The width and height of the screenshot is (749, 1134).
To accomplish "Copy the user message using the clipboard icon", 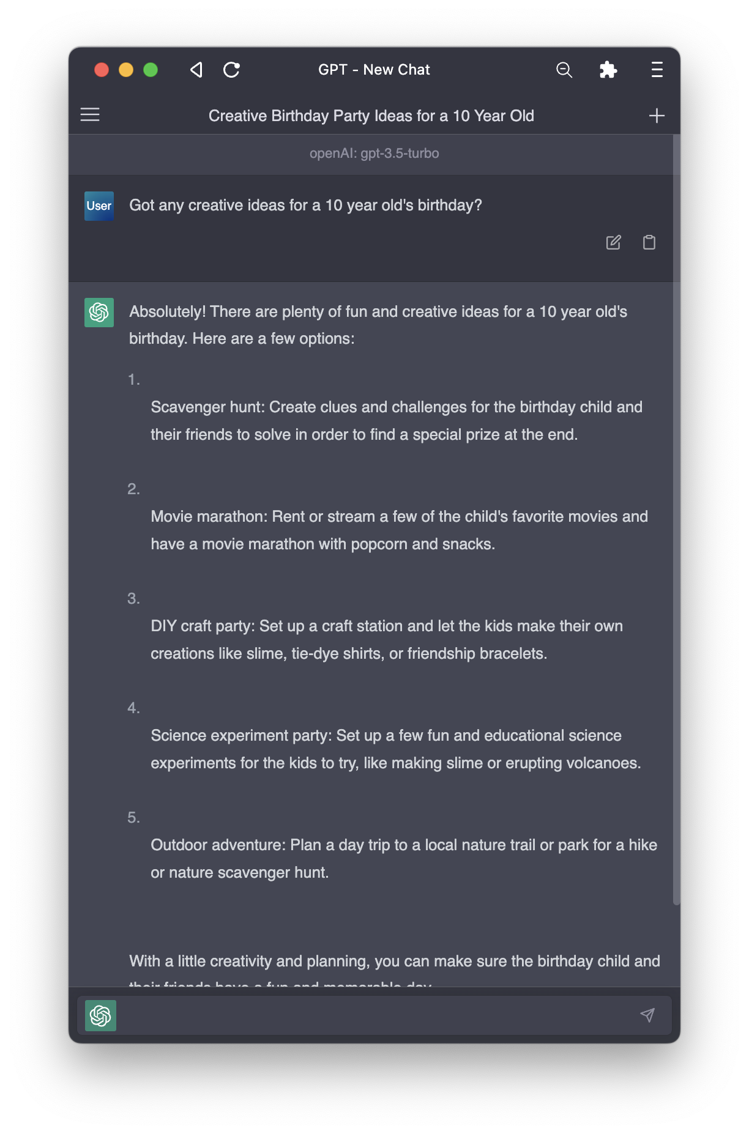I will tap(649, 243).
